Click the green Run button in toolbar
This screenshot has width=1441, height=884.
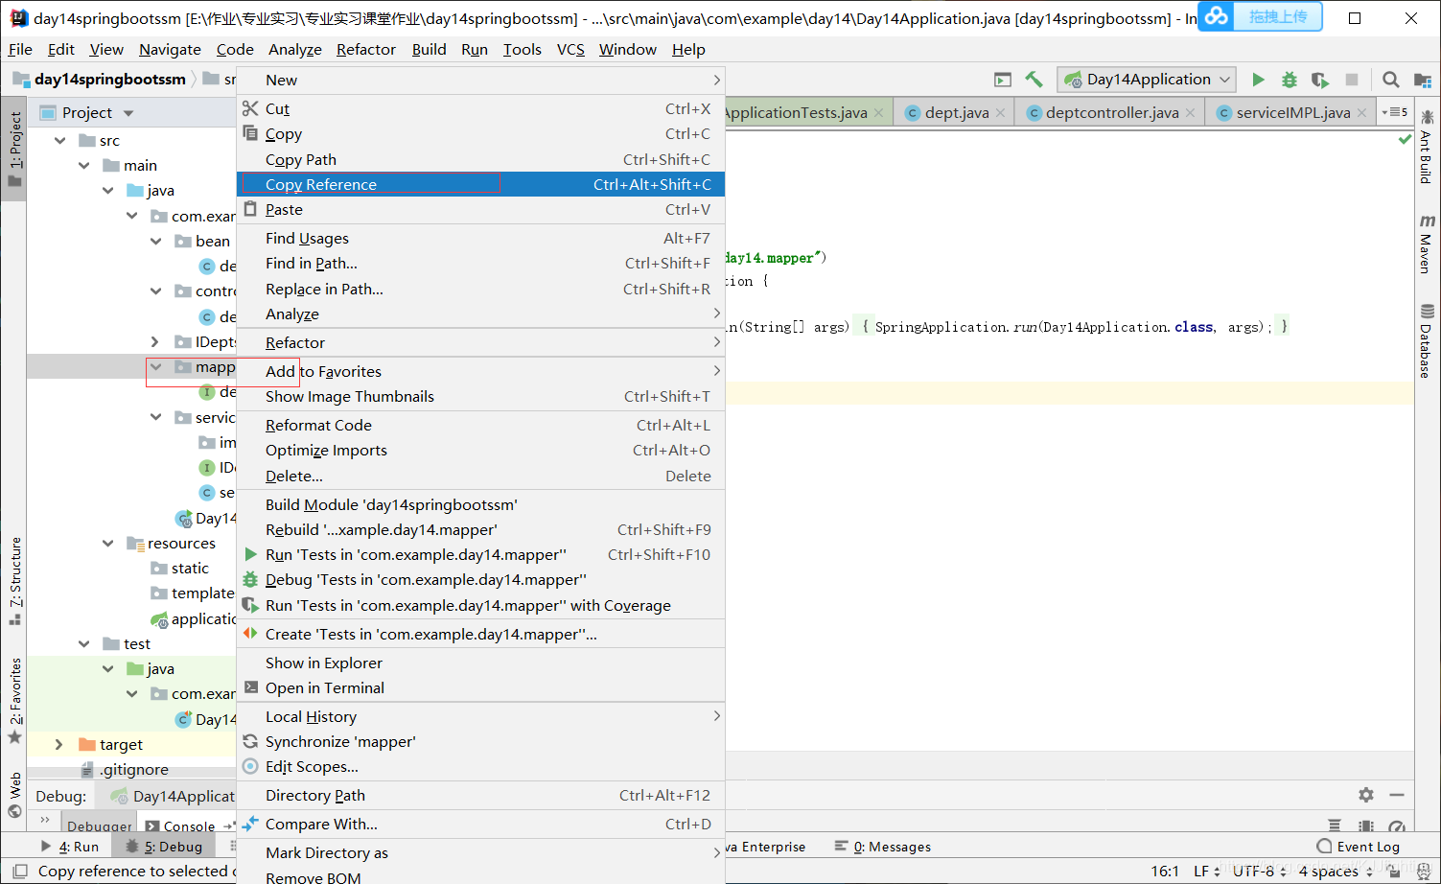pyautogui.click(x=1259, y=80)
